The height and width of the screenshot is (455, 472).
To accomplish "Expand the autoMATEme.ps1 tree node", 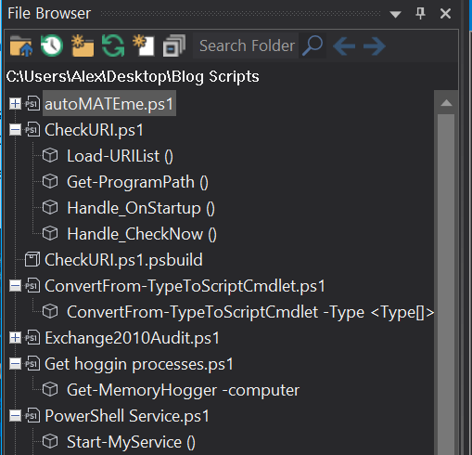I will pos(15,104).
